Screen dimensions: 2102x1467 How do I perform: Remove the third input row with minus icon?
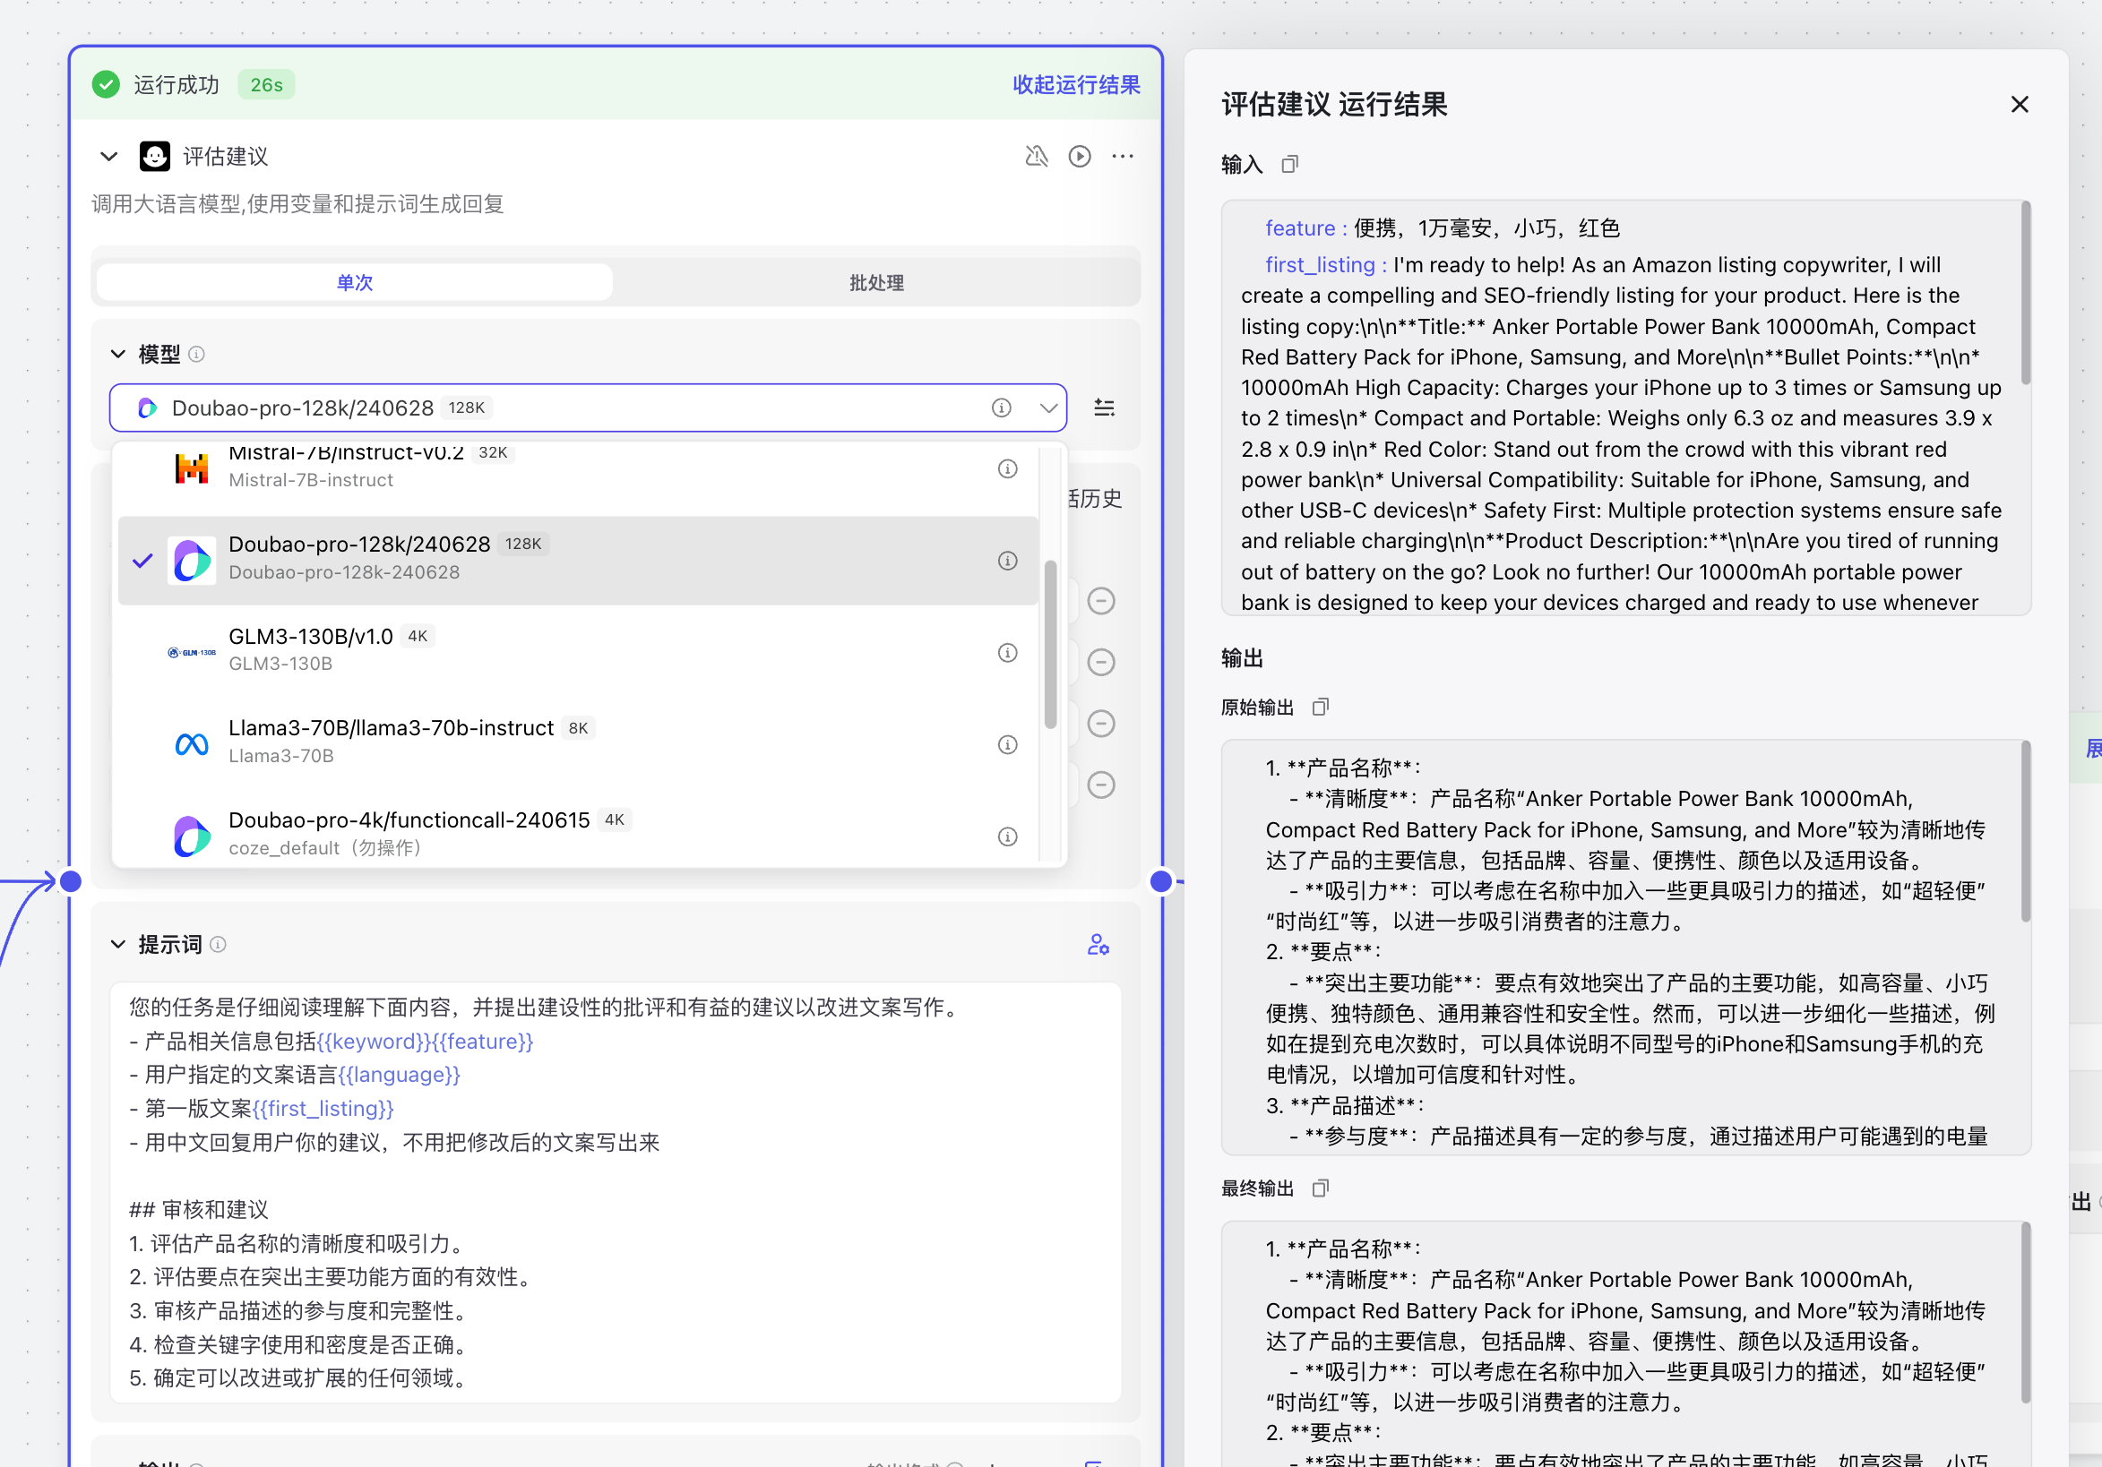(x=1101, y=724)
